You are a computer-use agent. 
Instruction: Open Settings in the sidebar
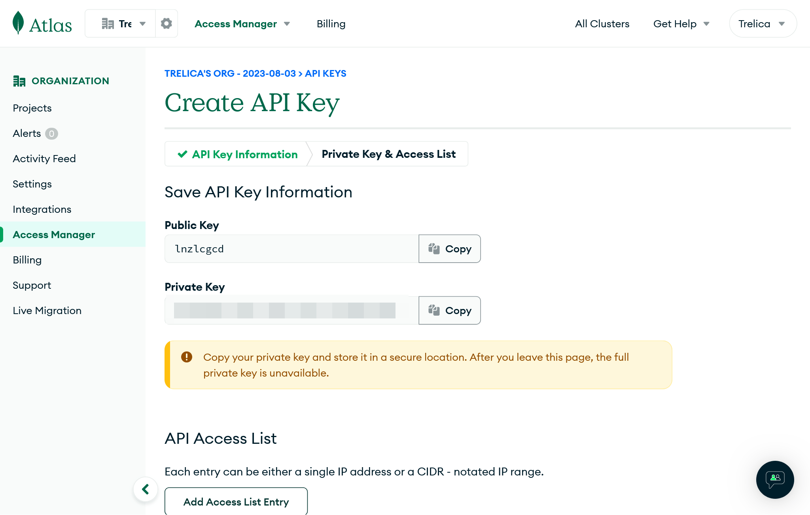pyautogui.click(x=32, y=184)
